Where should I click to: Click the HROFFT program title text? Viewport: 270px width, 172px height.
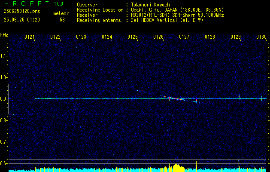(x=27, y=3)
